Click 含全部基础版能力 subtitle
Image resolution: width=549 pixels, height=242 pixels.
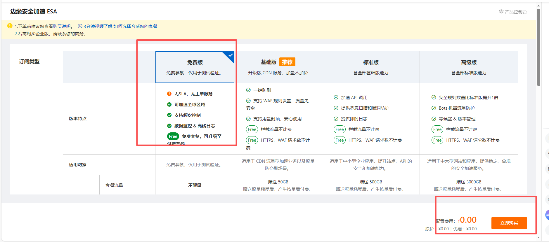coord(371,73)
